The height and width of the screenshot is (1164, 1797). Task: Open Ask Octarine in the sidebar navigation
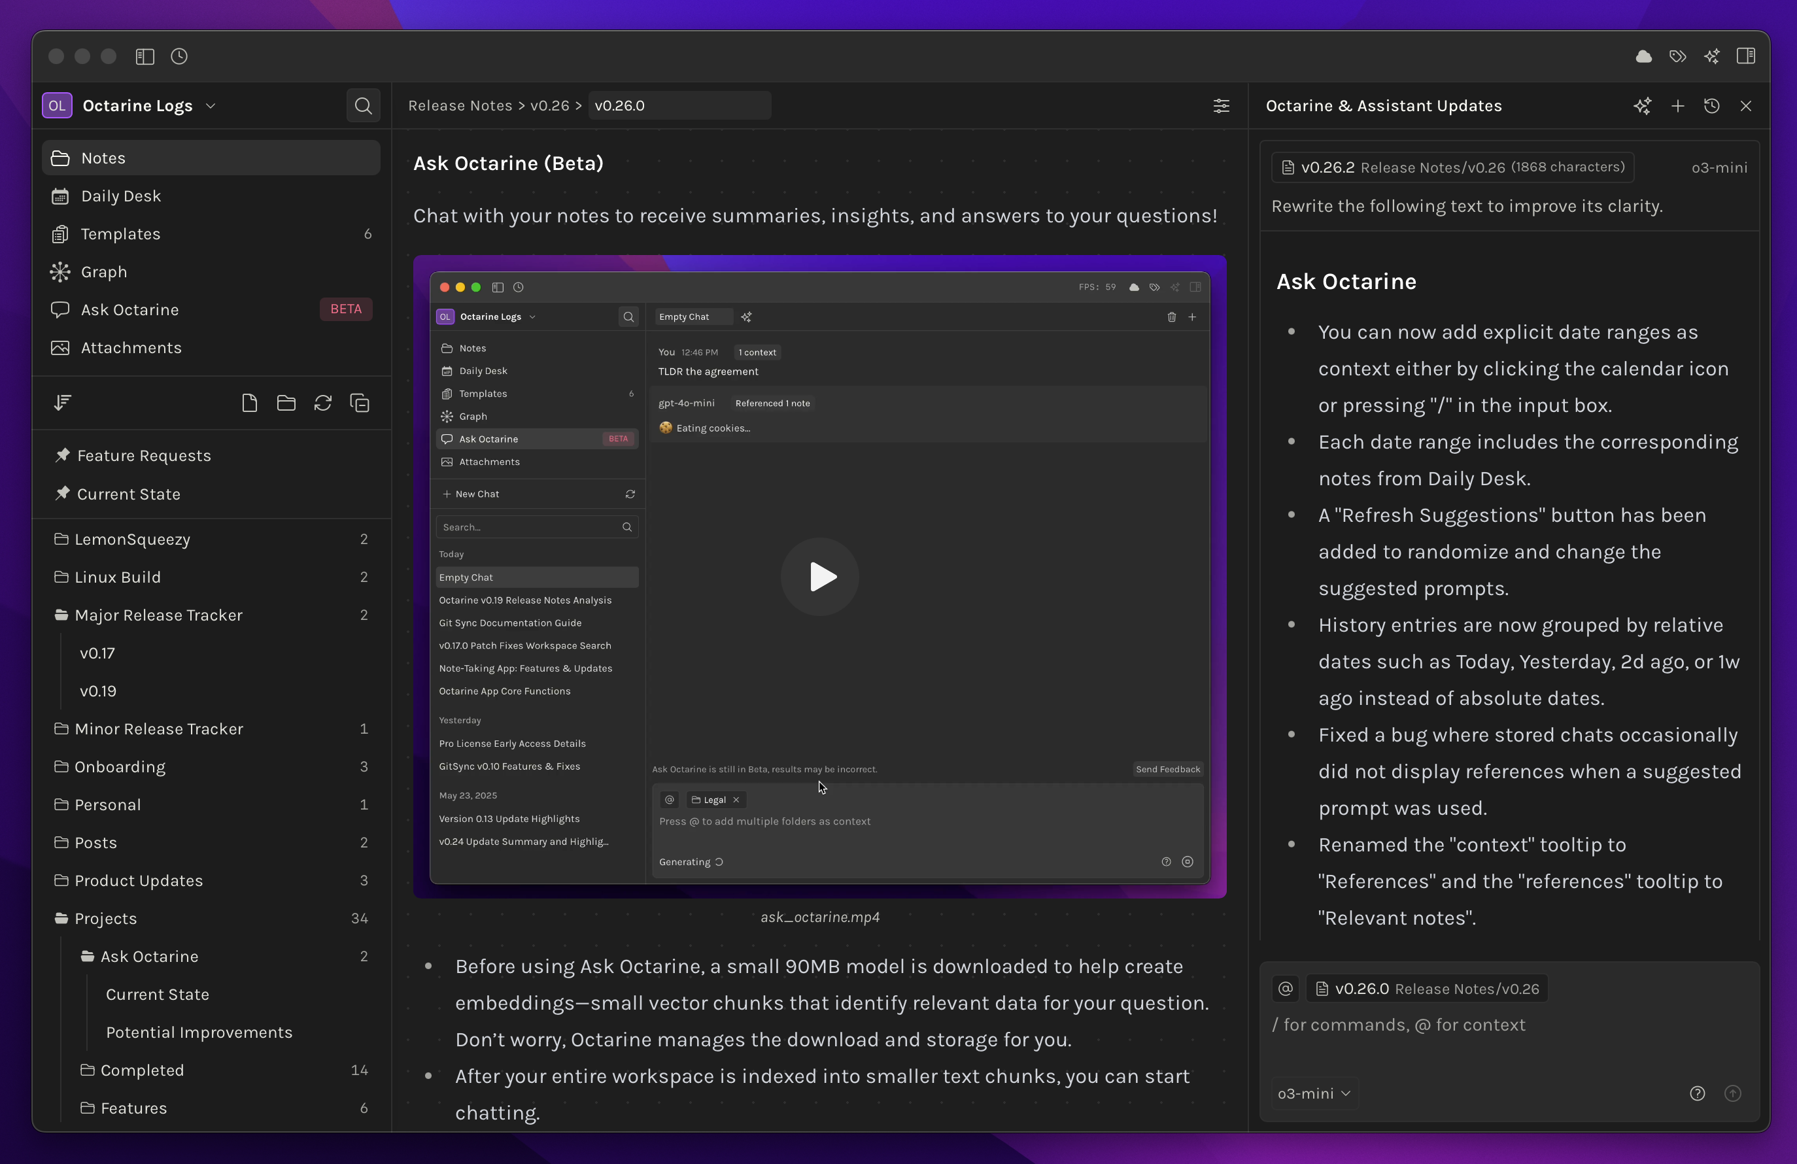click(x=211, y=309)
